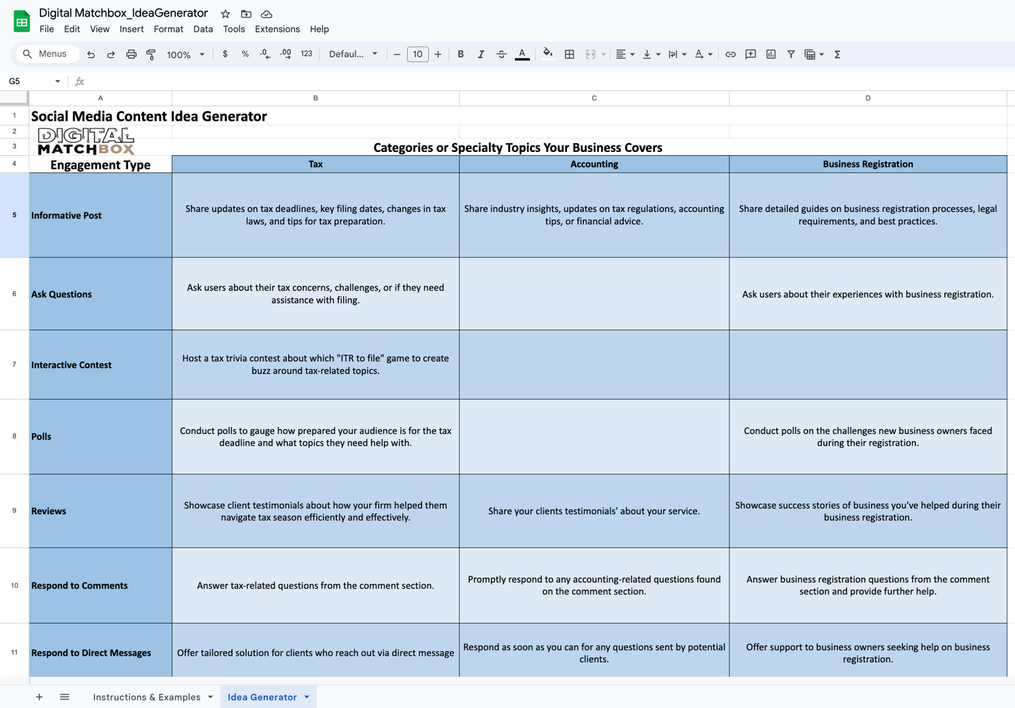Add a new sheet with plus button
The height and width of the screenshot is (708, 1015).
(x=39, y=697)
